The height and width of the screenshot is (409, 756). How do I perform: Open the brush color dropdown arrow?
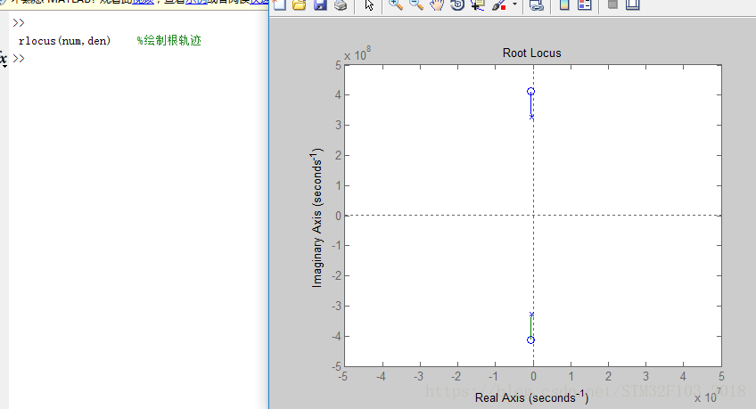point(515,4)
